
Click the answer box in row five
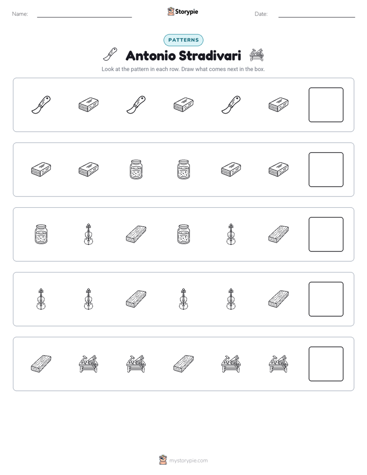coord(326,364)
